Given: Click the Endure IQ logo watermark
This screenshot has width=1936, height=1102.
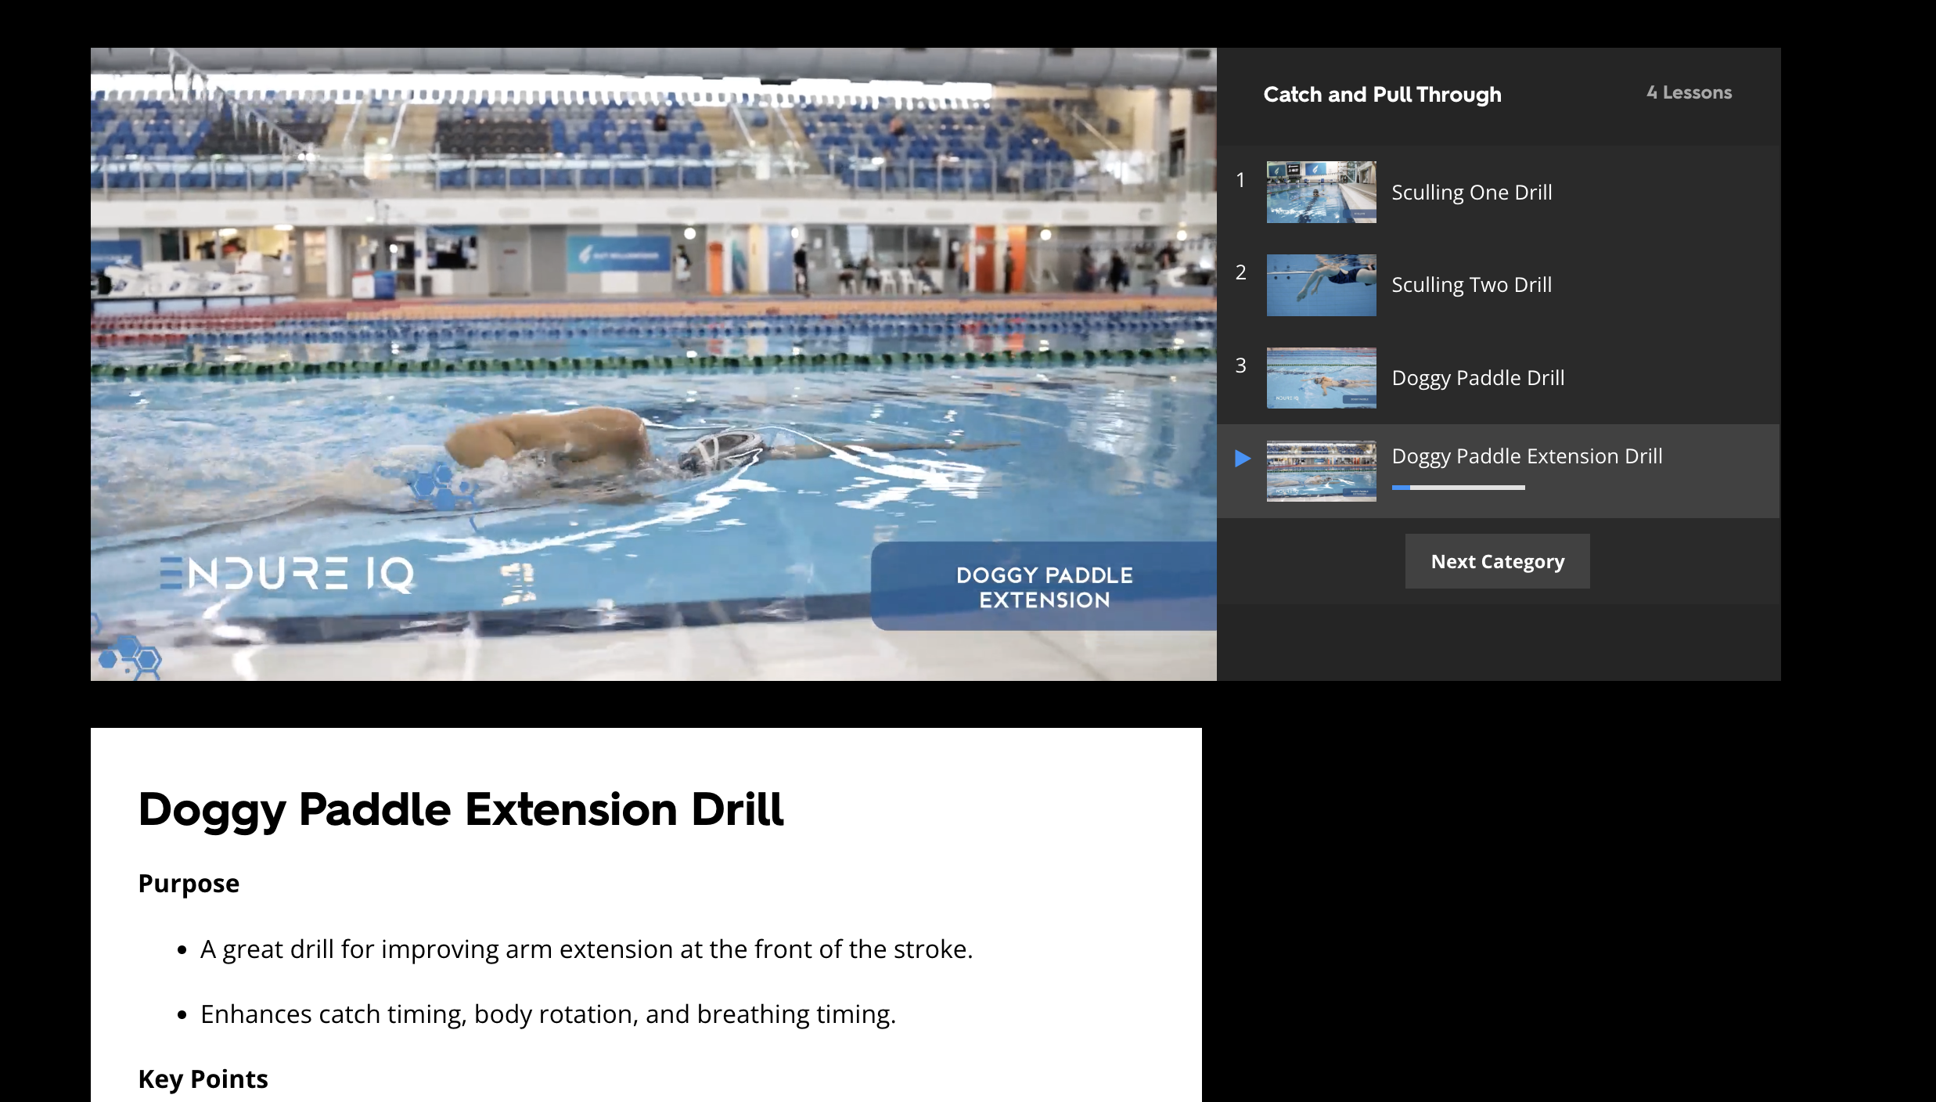Looking at the screenshot, I should point(287,574).
